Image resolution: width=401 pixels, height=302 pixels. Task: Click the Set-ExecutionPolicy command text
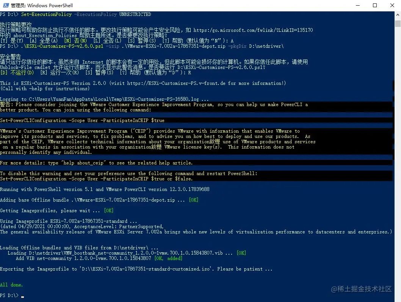46,14
